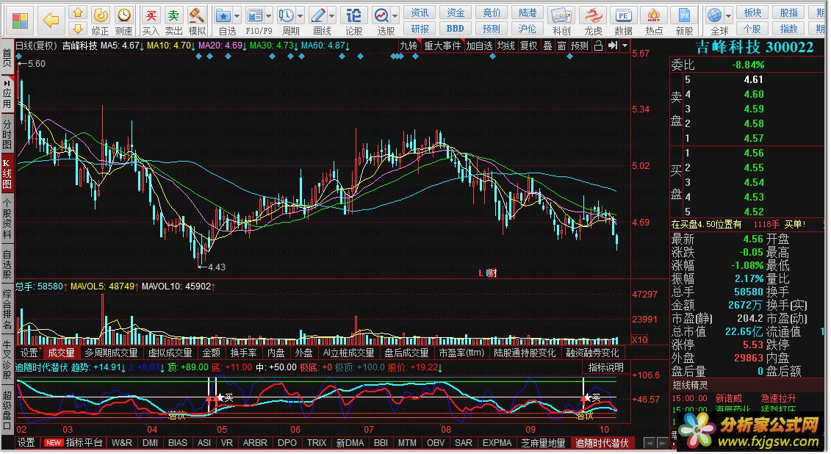This screenshot has width=831, height=454.
Task: Expand the F10/F9 dropdown arrow
Action: click(269, 16)
